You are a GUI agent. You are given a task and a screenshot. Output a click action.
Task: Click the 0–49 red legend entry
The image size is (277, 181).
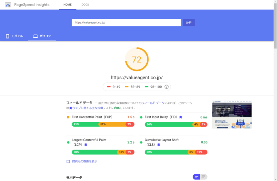pyautogui.click(x=114, y=87)
